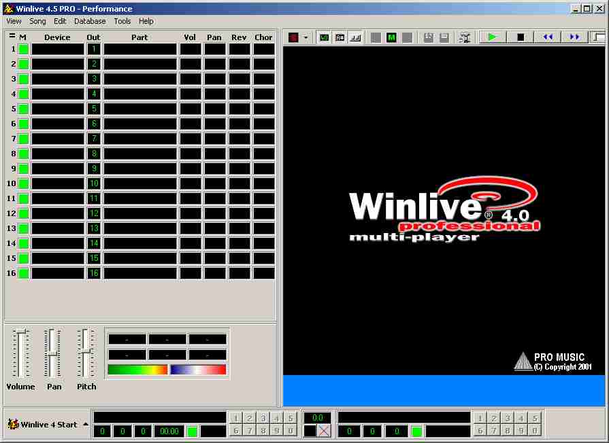Click the lined text sheet icon in the toolbar
609x443 pixels.
pos(444,37)
